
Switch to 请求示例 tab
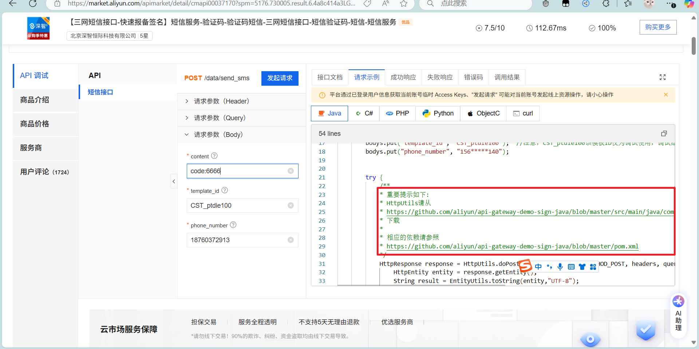point(367,77)
